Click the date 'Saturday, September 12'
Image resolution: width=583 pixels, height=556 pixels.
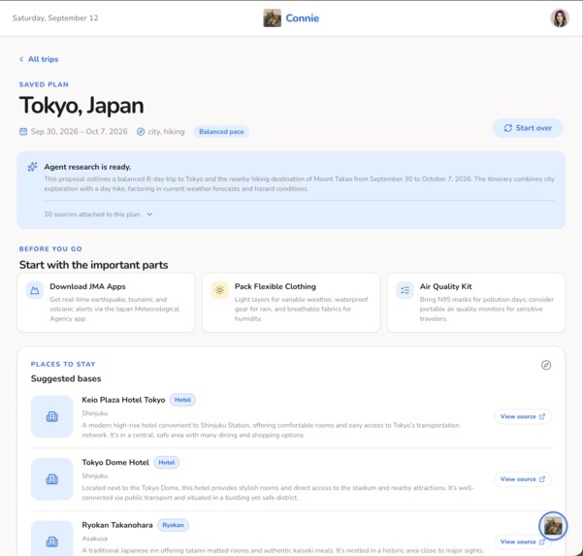[55, 17]
